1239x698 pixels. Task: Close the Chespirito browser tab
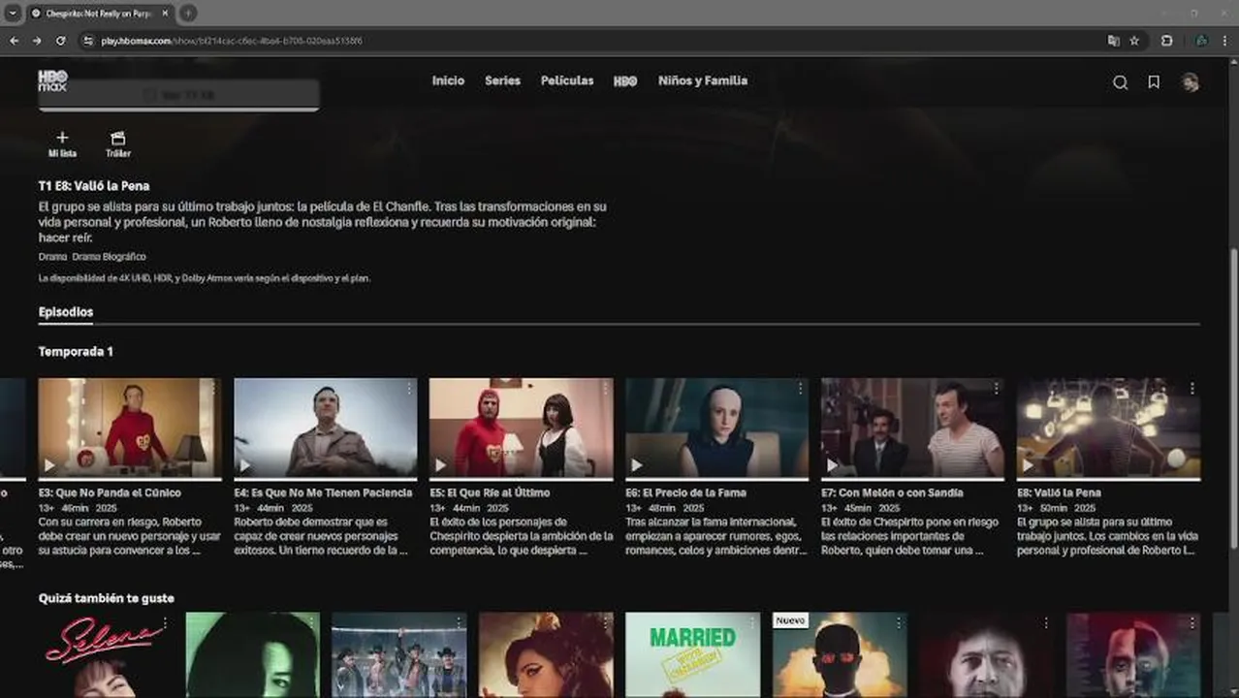[x=167, y=14]
